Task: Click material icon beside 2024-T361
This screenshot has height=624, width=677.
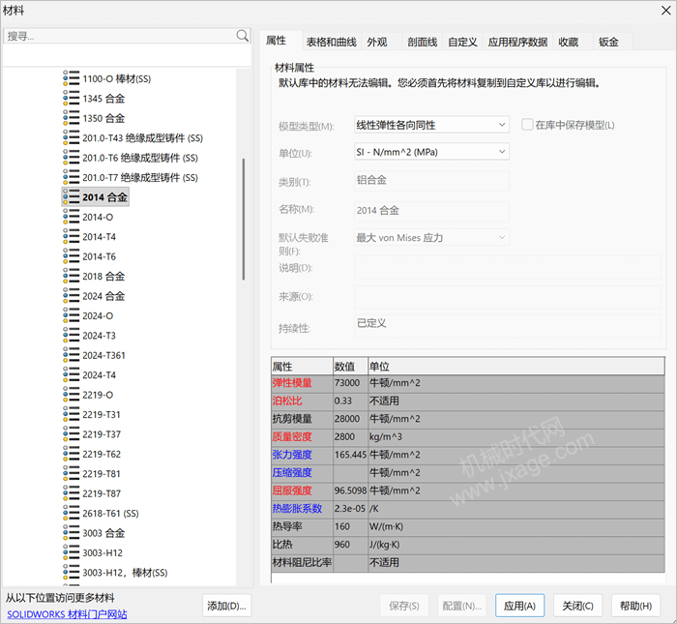Action: click(x=72, y=355)
